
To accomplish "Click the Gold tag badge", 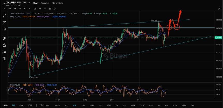I will pyautogui.click(x=19, y=3).
